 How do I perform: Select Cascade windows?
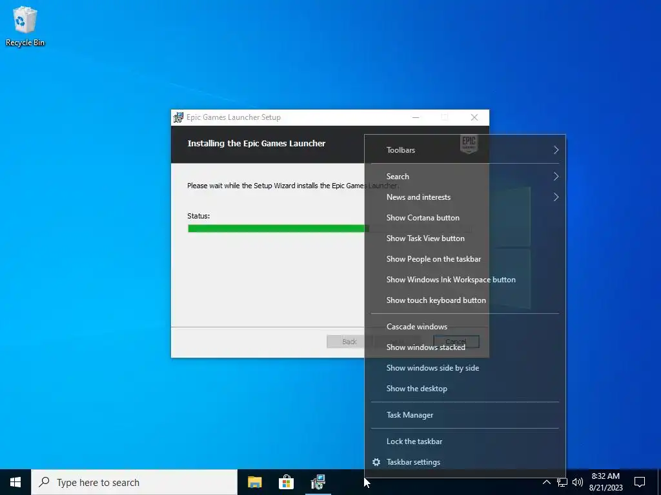465,327
